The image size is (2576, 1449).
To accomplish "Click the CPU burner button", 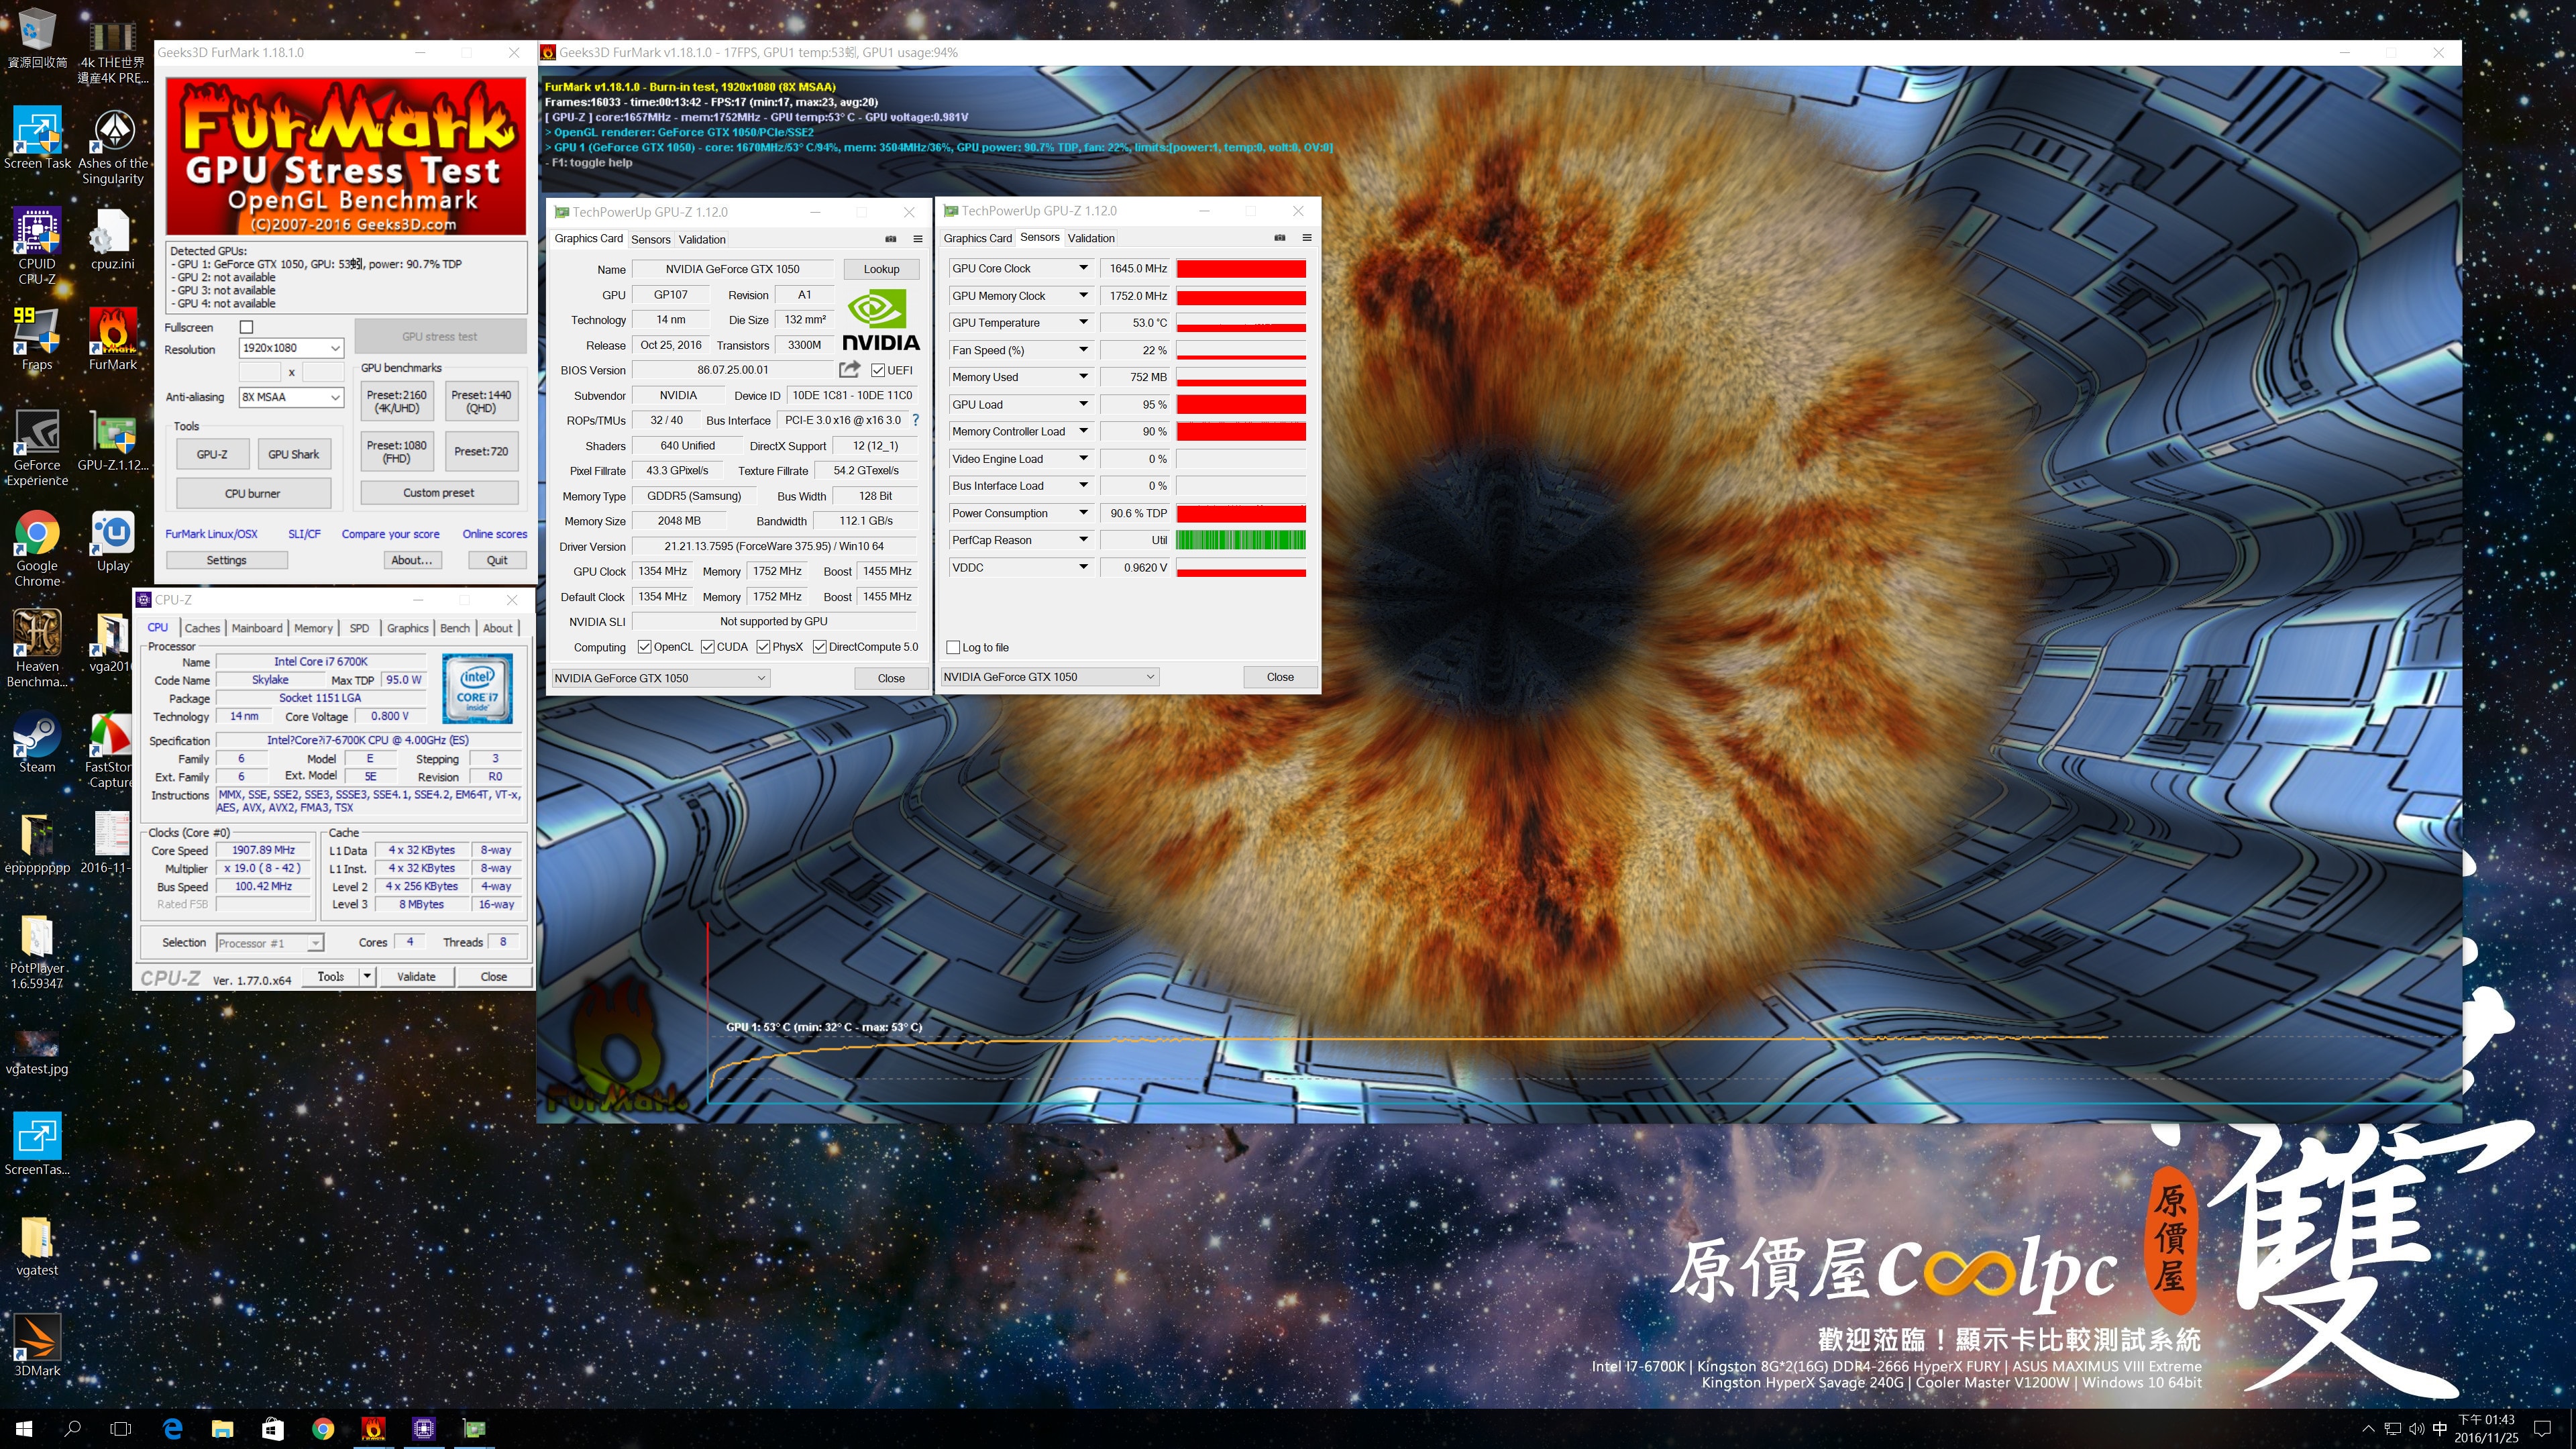I will pyautogui.click(x=253, y=493).
